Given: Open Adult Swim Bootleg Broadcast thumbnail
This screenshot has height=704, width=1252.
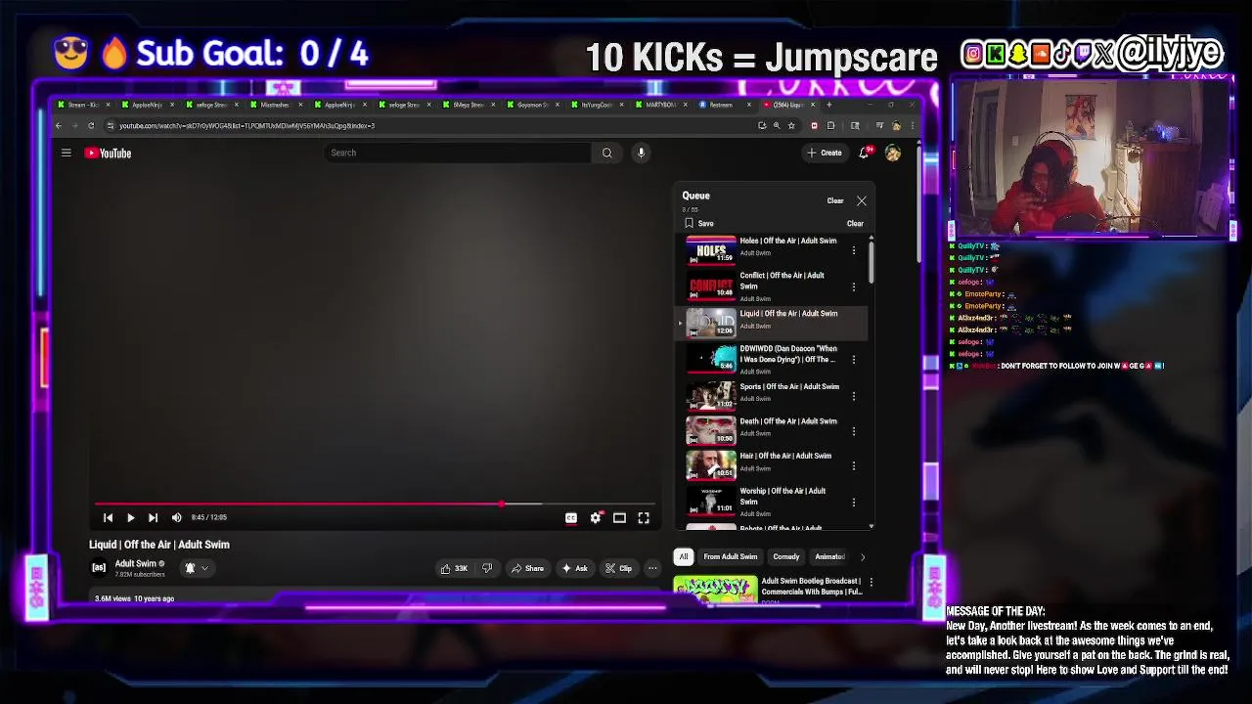Looking at the screenshot, I should click(x=715, y=590).
